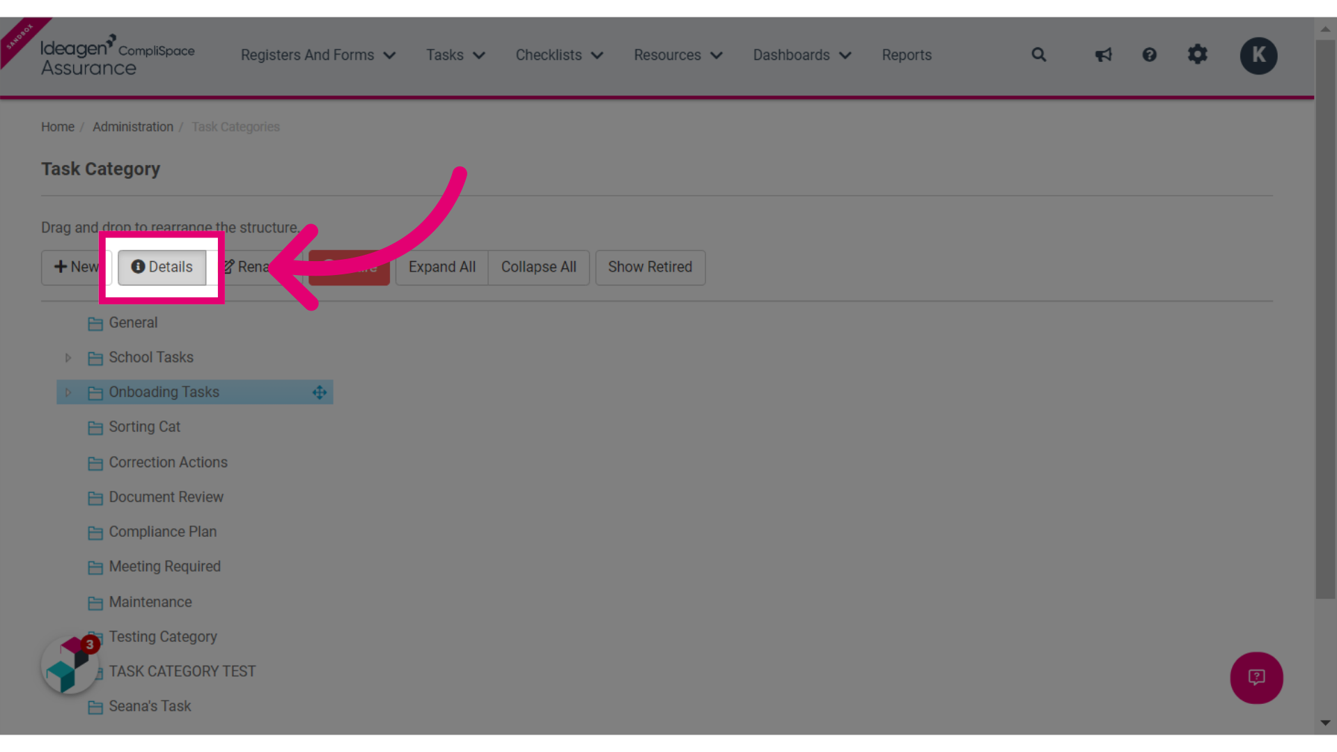This screenshot has width=1337, height=752.
Task: Open announcements megaphone icon
Action: point(1103,54)
